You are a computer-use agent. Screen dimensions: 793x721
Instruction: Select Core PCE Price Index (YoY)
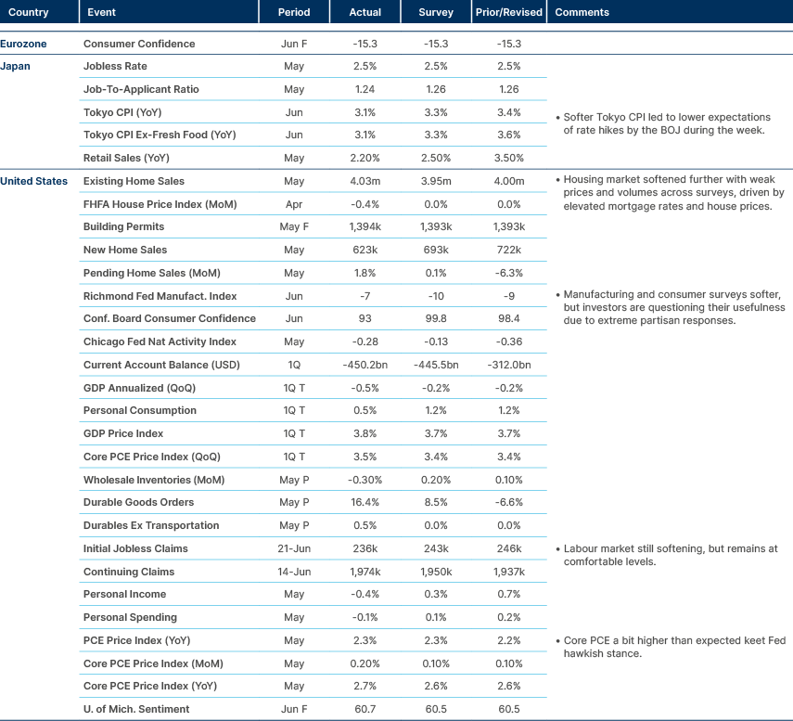pyautogui.click(x=150, y=686)
